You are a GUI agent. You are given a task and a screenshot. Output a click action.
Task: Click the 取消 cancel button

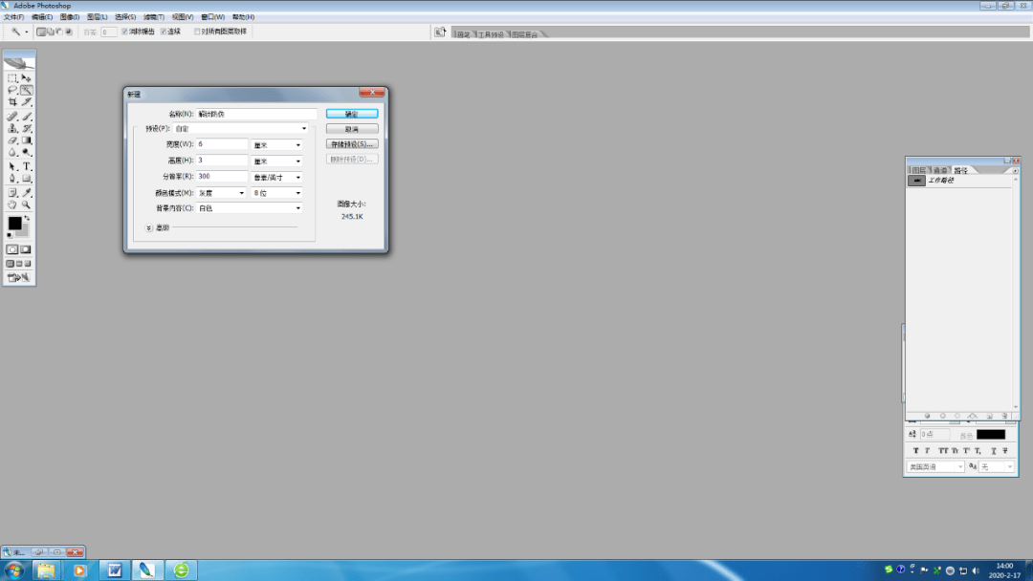352,129
